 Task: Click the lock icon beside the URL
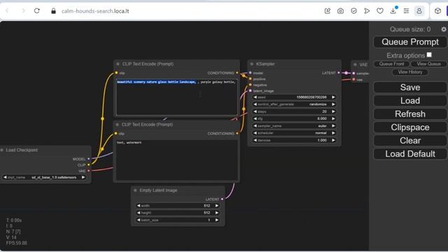click(x=53, y=11)
